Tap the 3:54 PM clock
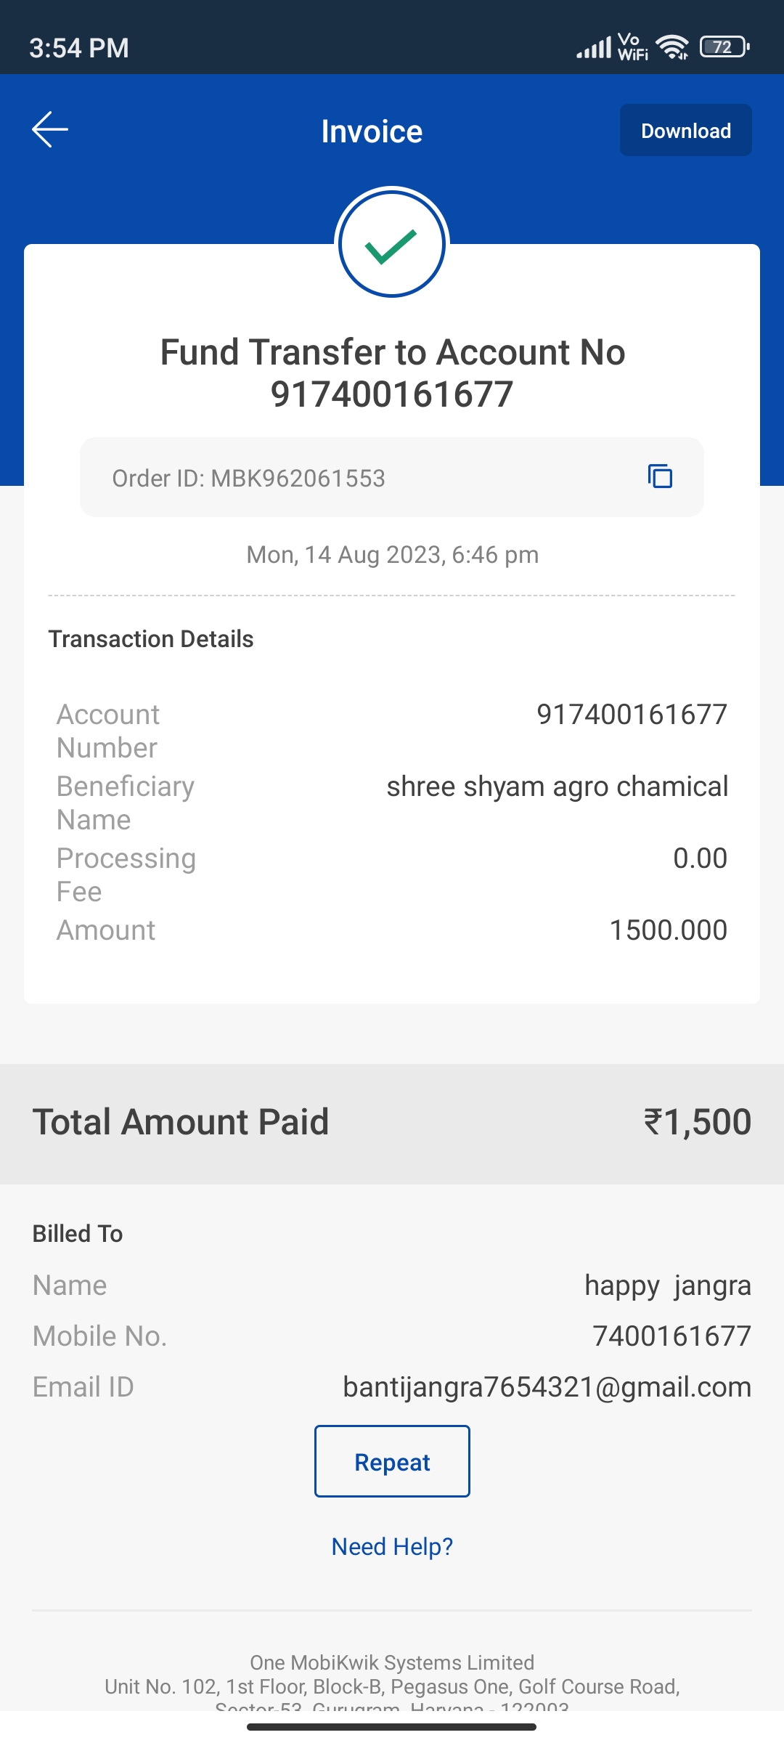784x1743 pixels. [79, 48]
